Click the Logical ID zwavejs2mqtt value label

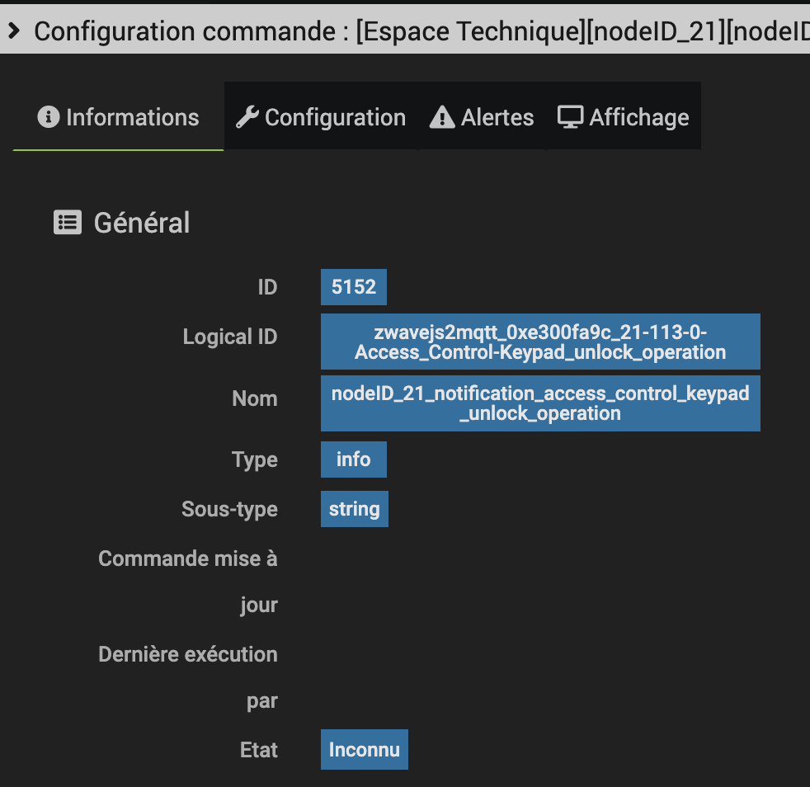tap(540, 342)
